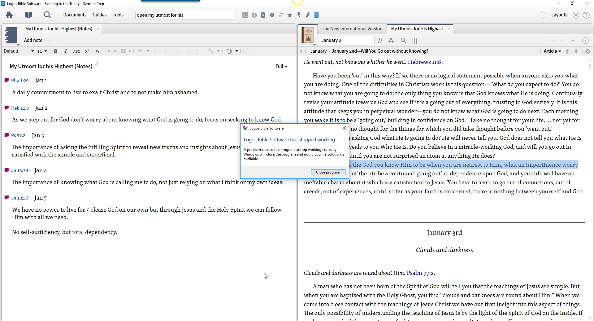Apply small caps ABC formatting
The width and height of the screenshot is (594, 321).
click(x=76, y=51)
